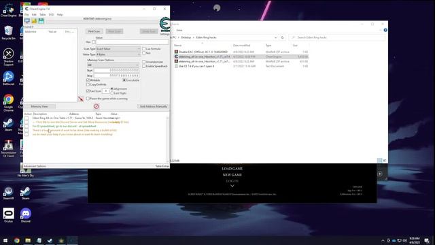Expand the Explorer ribbon chevron

tap(381, 30)
